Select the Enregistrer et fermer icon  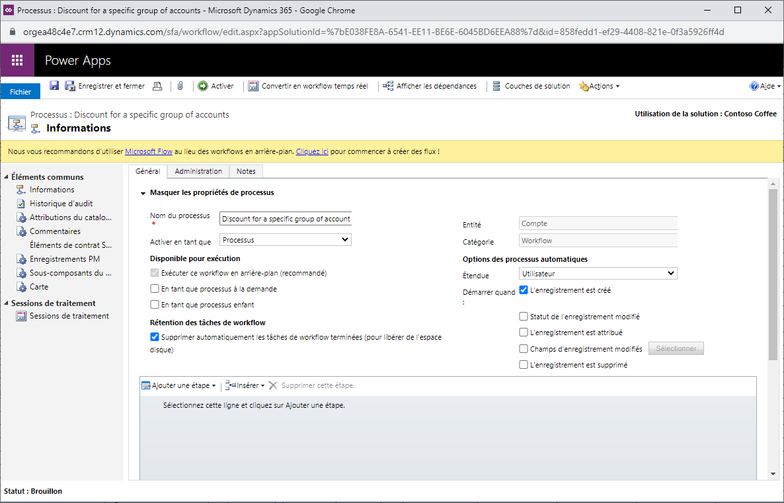click(x=70, y=85)
